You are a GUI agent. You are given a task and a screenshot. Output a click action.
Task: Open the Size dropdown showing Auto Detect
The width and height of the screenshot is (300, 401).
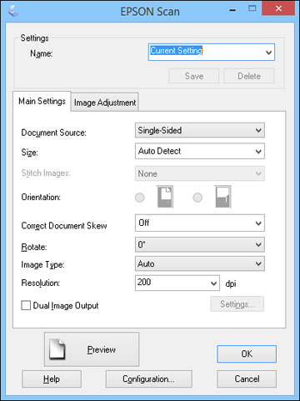pyautogui.click(x=200, y=151)
